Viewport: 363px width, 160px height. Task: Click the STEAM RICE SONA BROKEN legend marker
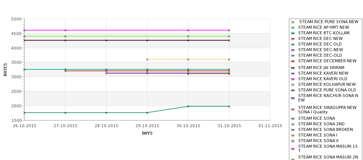[x=293, y=130]
